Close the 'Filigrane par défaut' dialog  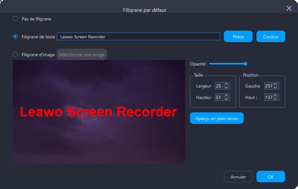[x=289, y=8]
